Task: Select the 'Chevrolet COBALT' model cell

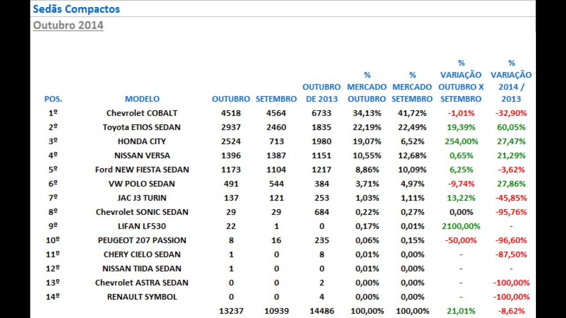Action: coord(142,113)
